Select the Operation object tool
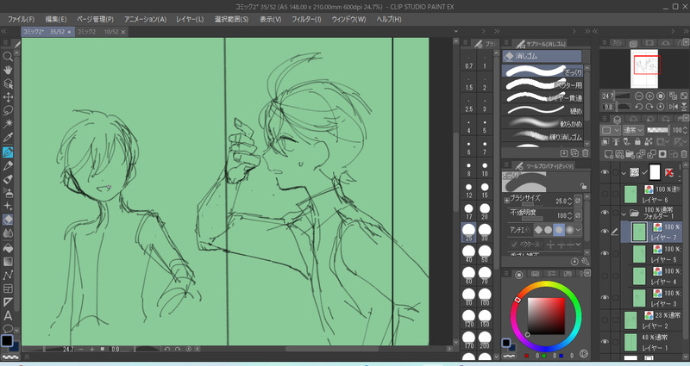 [x=8, y=84]
